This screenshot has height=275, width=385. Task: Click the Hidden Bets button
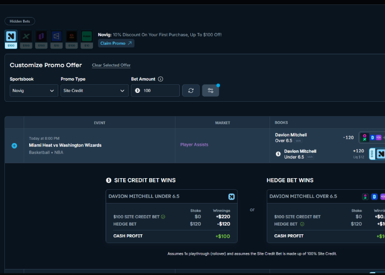tap(20, 21)
